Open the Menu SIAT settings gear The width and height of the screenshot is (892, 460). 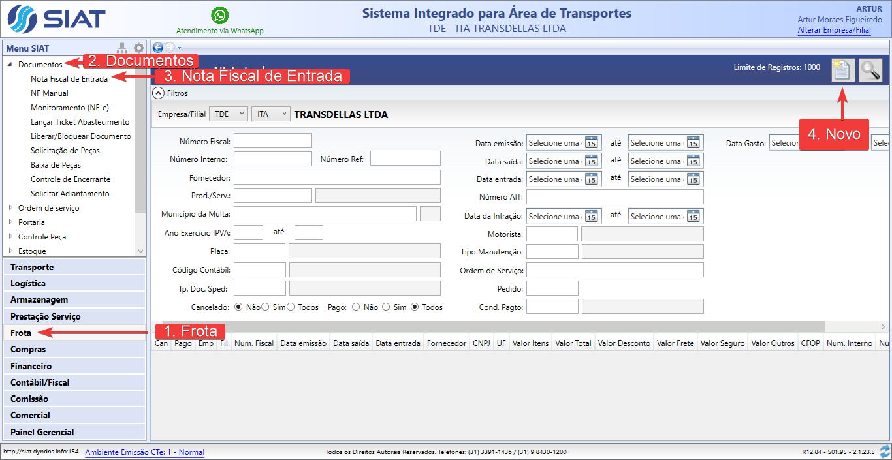pyautogui.click(x=138, y=48)
